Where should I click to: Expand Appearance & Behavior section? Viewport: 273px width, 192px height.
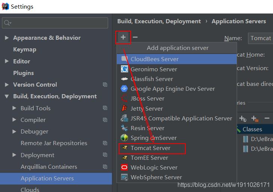[7, 37]
